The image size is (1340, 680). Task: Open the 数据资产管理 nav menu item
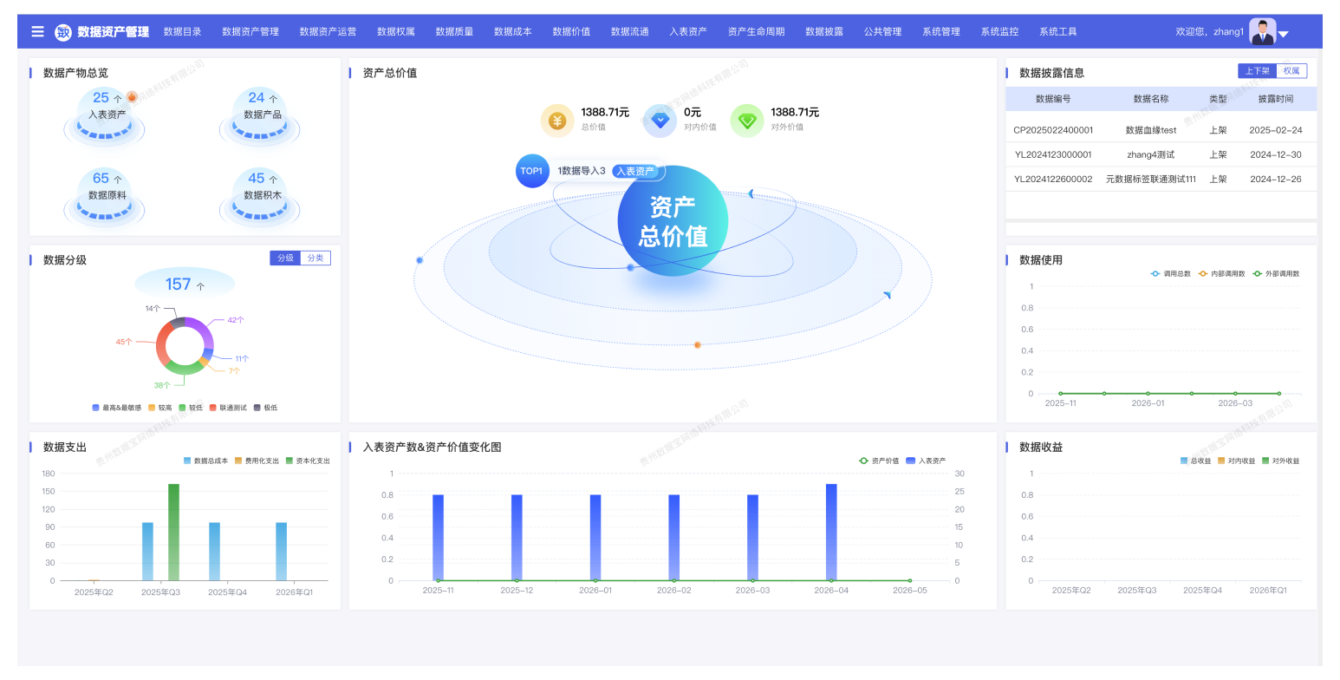tap(250, 31)
